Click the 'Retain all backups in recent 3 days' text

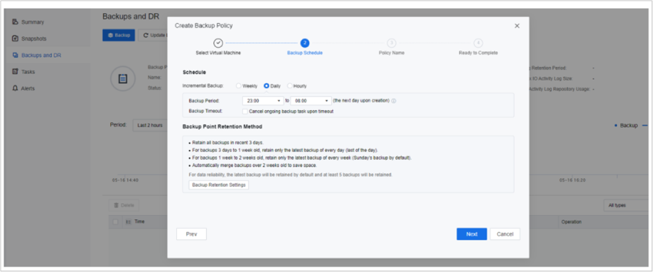[x=228, y=143]
